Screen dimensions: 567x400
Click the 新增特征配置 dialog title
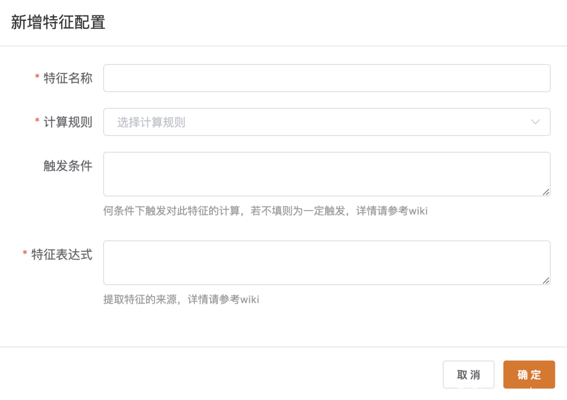coord(58,23)
